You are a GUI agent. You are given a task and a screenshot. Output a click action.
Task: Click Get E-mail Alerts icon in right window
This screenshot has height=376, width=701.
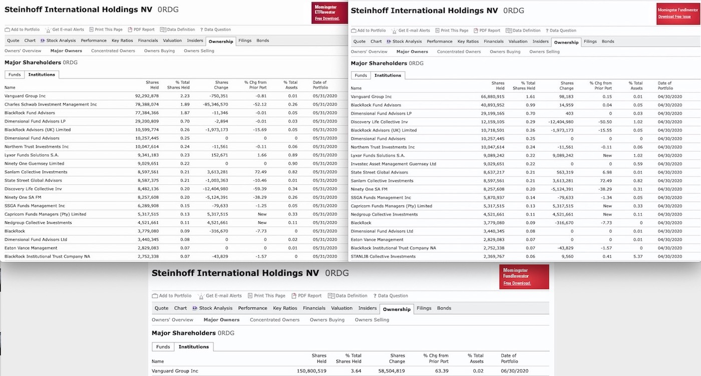(394, 31)
